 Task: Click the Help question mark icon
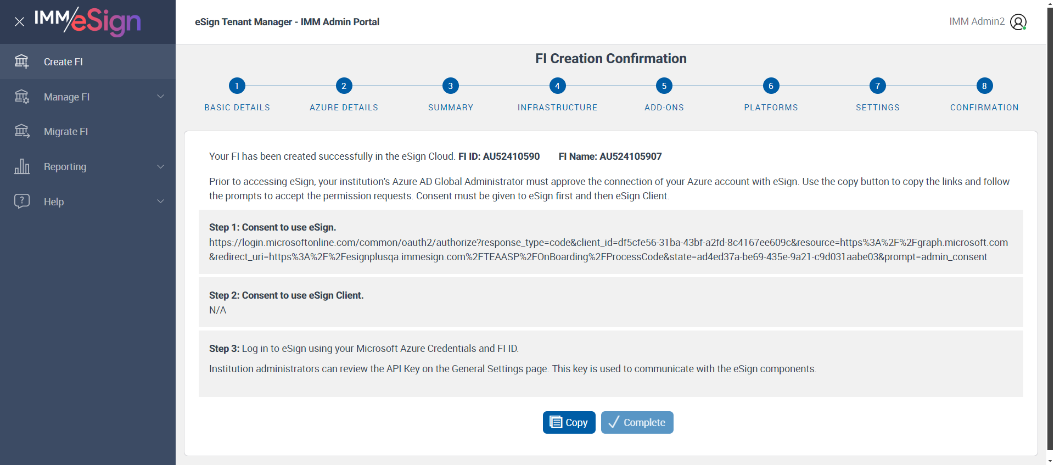point(21,201)
